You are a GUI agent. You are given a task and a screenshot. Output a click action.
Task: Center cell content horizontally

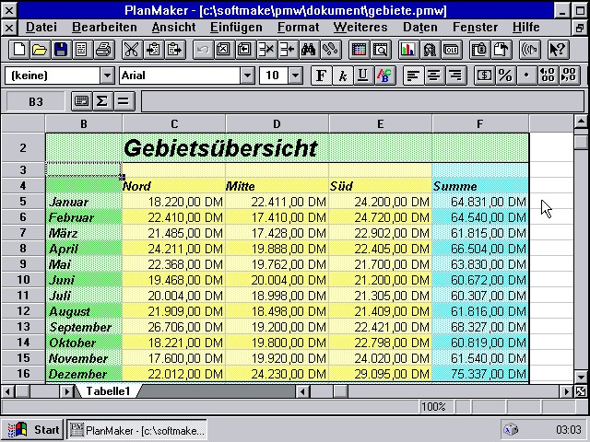click(x=434, y=76)
